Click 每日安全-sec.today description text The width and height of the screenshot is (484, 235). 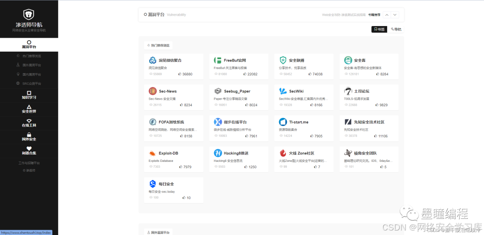[162, 192]
